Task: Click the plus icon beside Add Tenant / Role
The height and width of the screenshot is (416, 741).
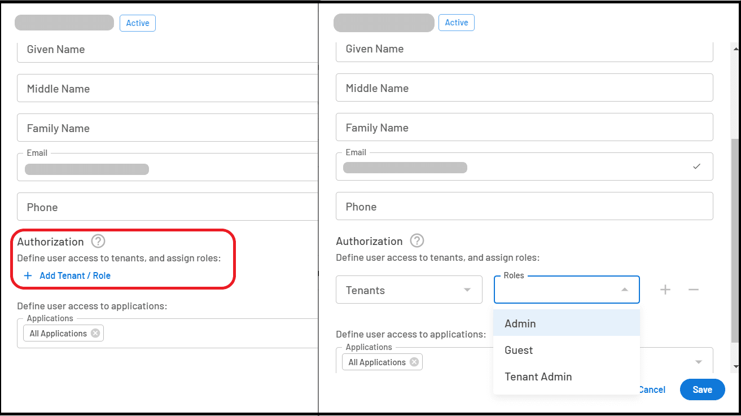Action: point(28,275)
